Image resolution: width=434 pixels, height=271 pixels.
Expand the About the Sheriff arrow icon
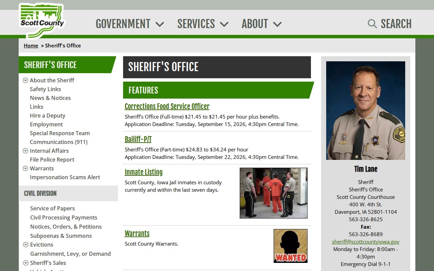25,80
